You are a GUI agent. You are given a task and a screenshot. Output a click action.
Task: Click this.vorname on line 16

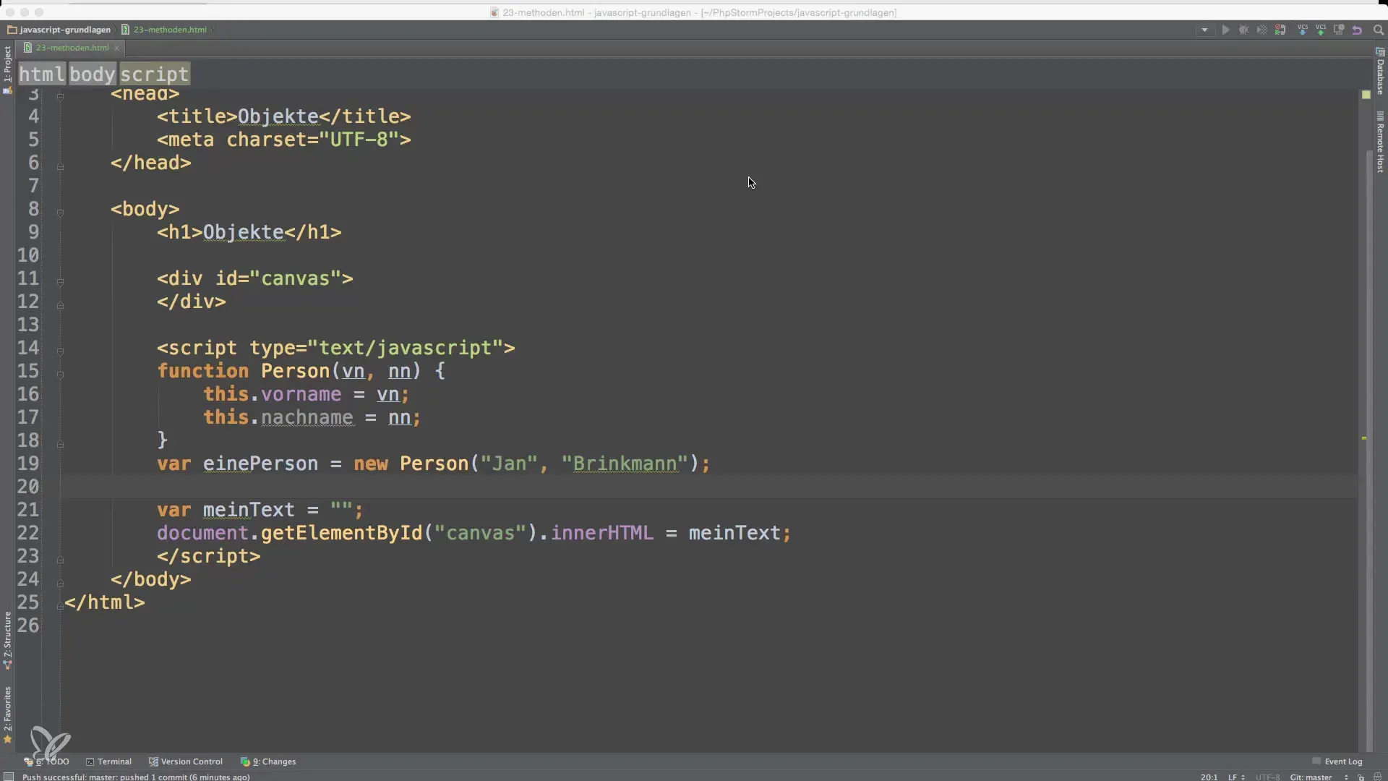coord(272,394)
